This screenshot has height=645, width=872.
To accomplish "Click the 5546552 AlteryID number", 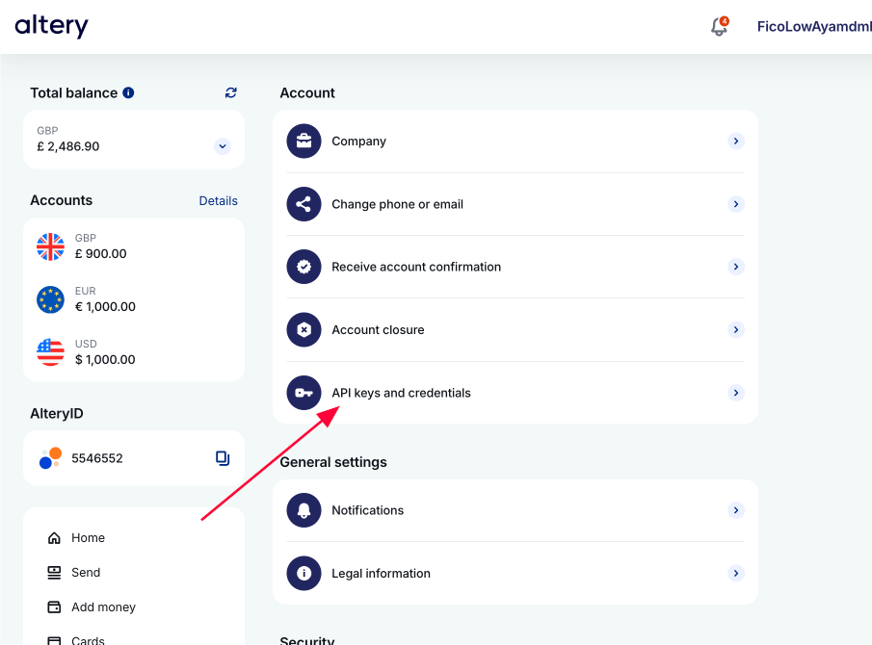I will tap(97, 458).
